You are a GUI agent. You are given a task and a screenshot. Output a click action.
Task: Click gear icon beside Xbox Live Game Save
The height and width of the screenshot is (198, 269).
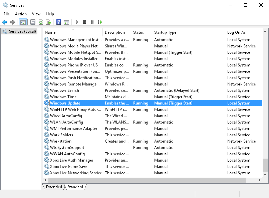[47, 166]
